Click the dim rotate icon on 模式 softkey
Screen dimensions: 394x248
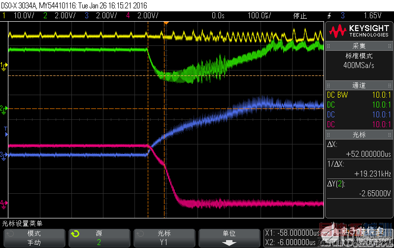point(10,234)
